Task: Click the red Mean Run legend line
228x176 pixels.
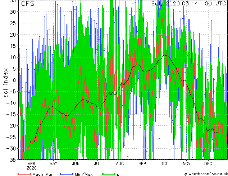Action: pyautogui.click(x=24, y=174)
